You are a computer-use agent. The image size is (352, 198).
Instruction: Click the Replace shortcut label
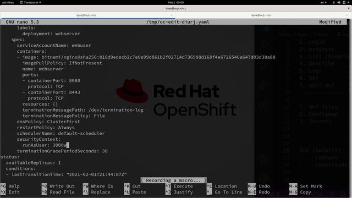pyautogui.click(x=97, y=192)
